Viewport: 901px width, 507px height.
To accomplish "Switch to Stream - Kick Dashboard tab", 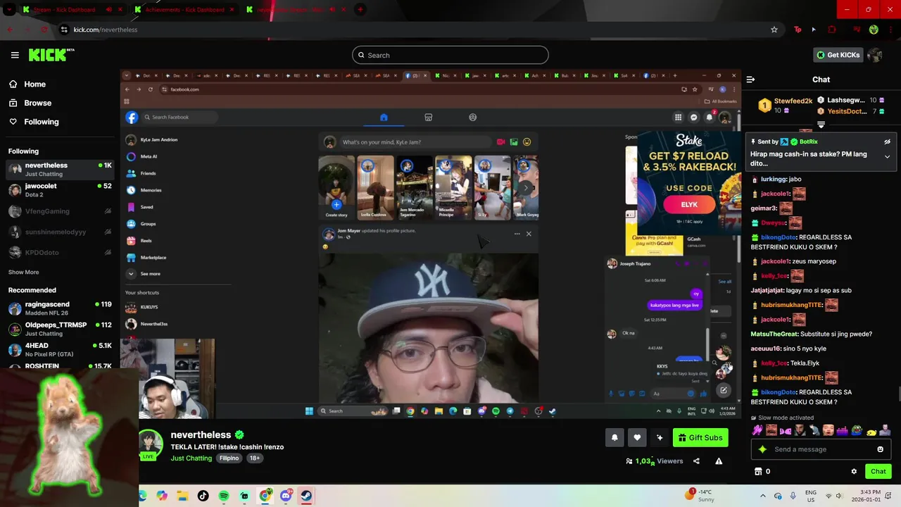I will coord(72,10).
